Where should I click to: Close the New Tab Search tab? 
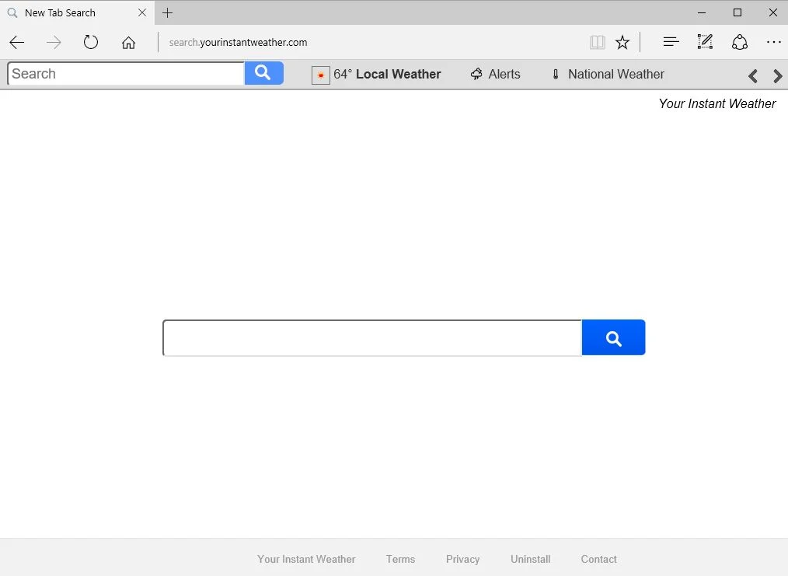pos(142,12)
